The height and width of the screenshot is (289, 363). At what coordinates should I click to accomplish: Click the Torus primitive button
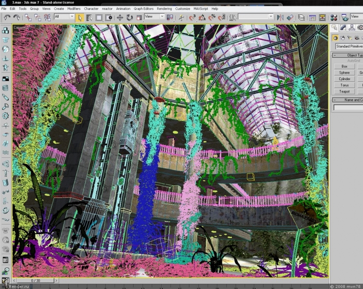click(344, 85)
